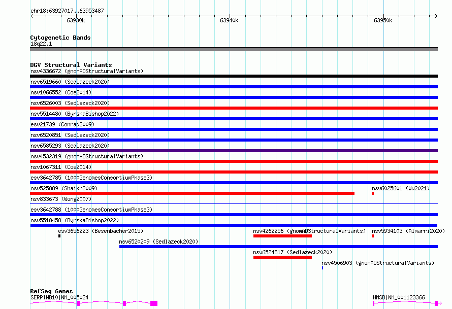Click the esv3656223 (Besenbacher2015) label
This screenshot has height=309, width=452.
tap(101, 231)
